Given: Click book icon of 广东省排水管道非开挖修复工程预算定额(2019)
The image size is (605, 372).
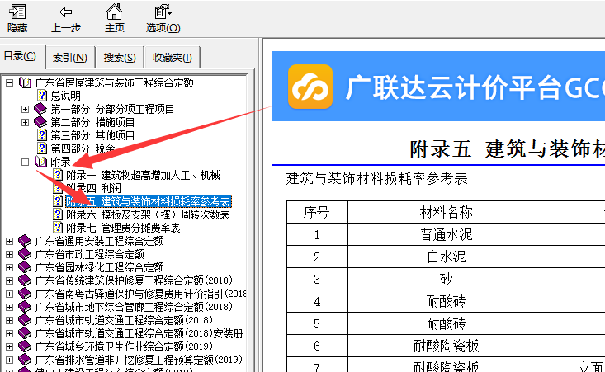Looking at the screenshot, I should tap(25, 360).
